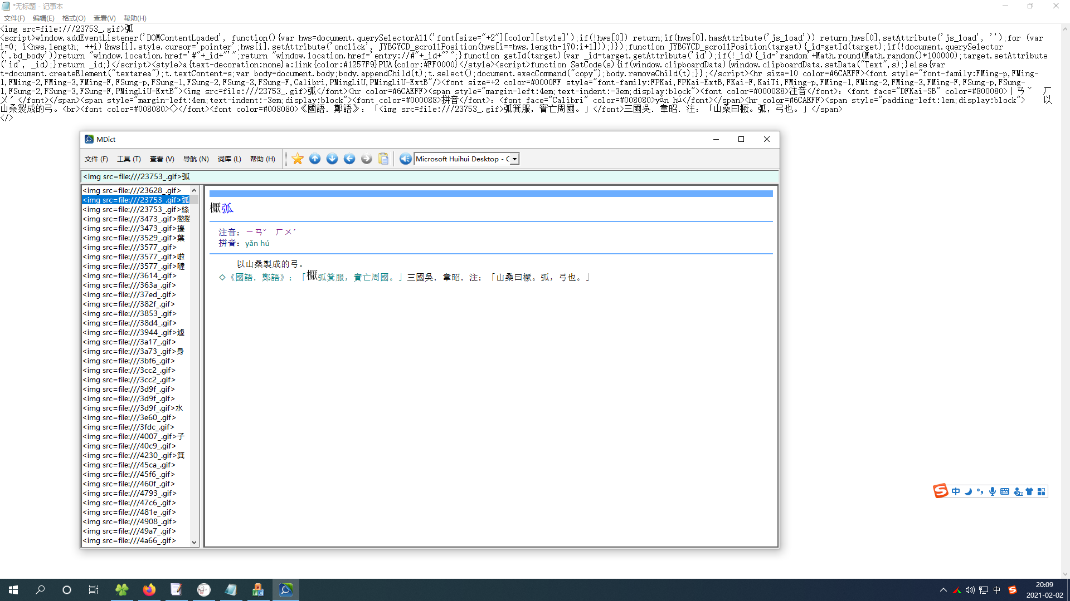Open Sogou skin shirt icon
Viewport: 1070px width, 601px height.
pos(1029,492)
